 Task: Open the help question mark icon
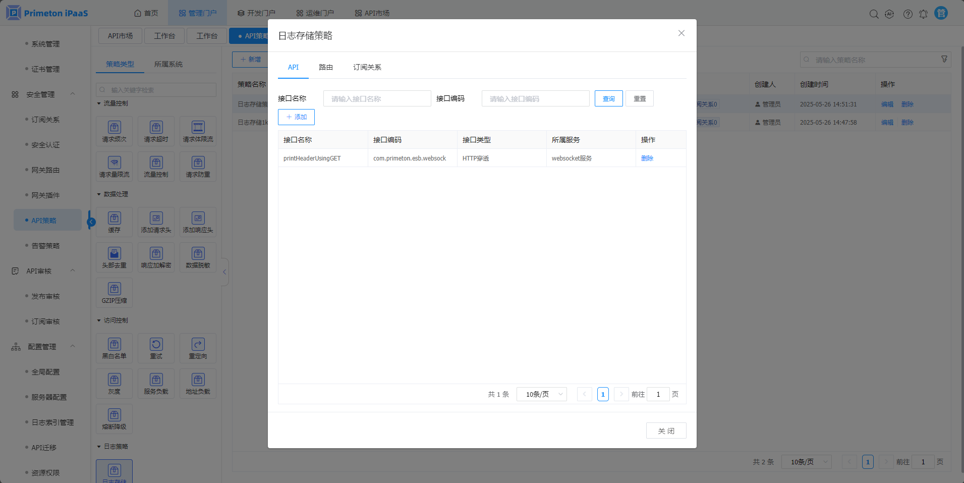(x=908, y=14)
